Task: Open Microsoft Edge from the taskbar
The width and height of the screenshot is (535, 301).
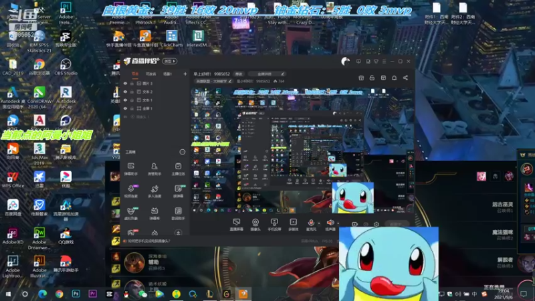Action: coord(43,294)
